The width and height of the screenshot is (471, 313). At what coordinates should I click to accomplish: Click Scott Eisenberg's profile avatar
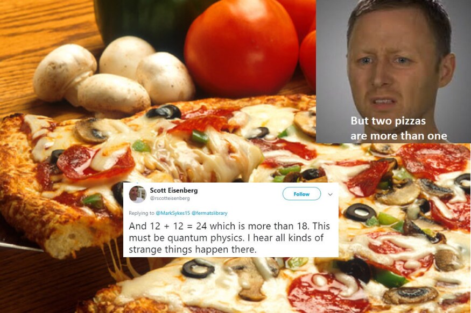point(137,194)
